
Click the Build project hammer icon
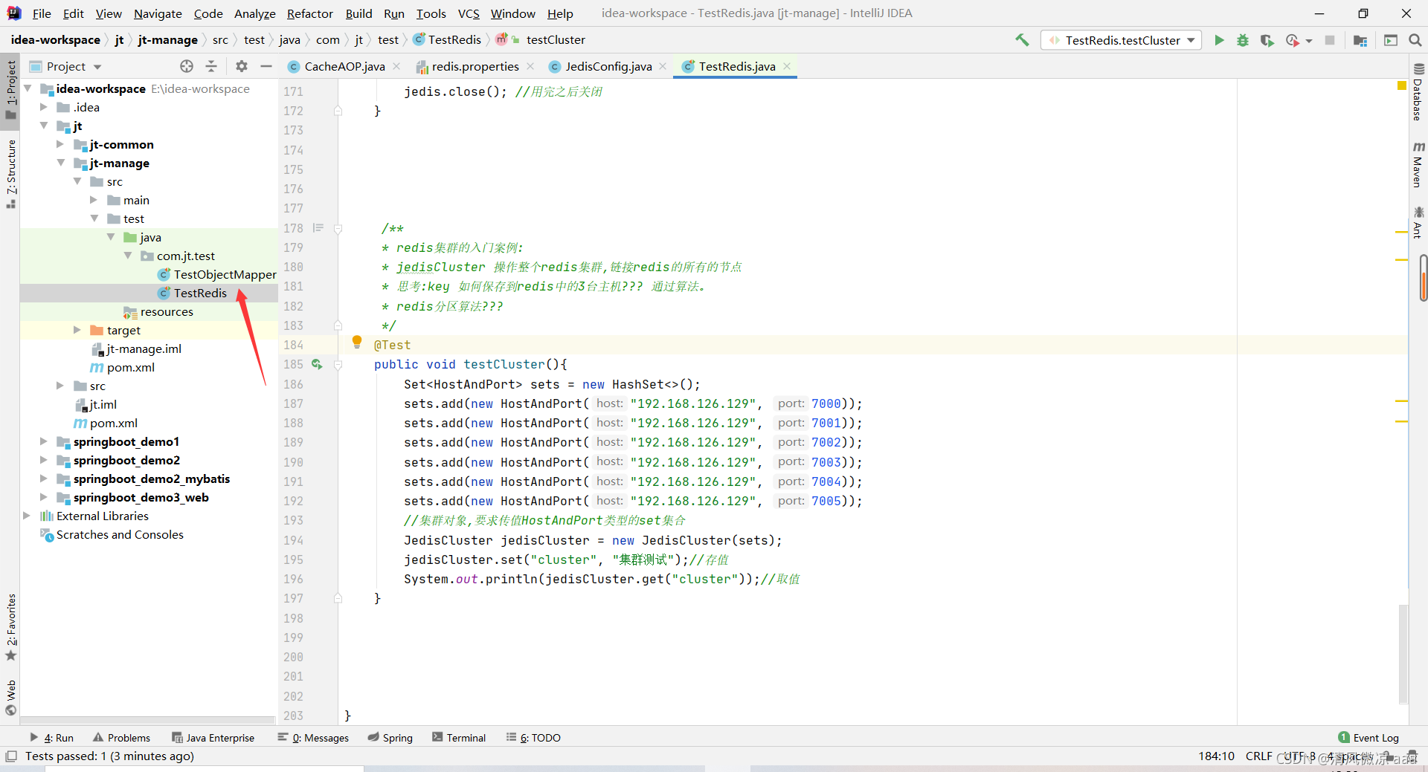[x=1023, y=40]
